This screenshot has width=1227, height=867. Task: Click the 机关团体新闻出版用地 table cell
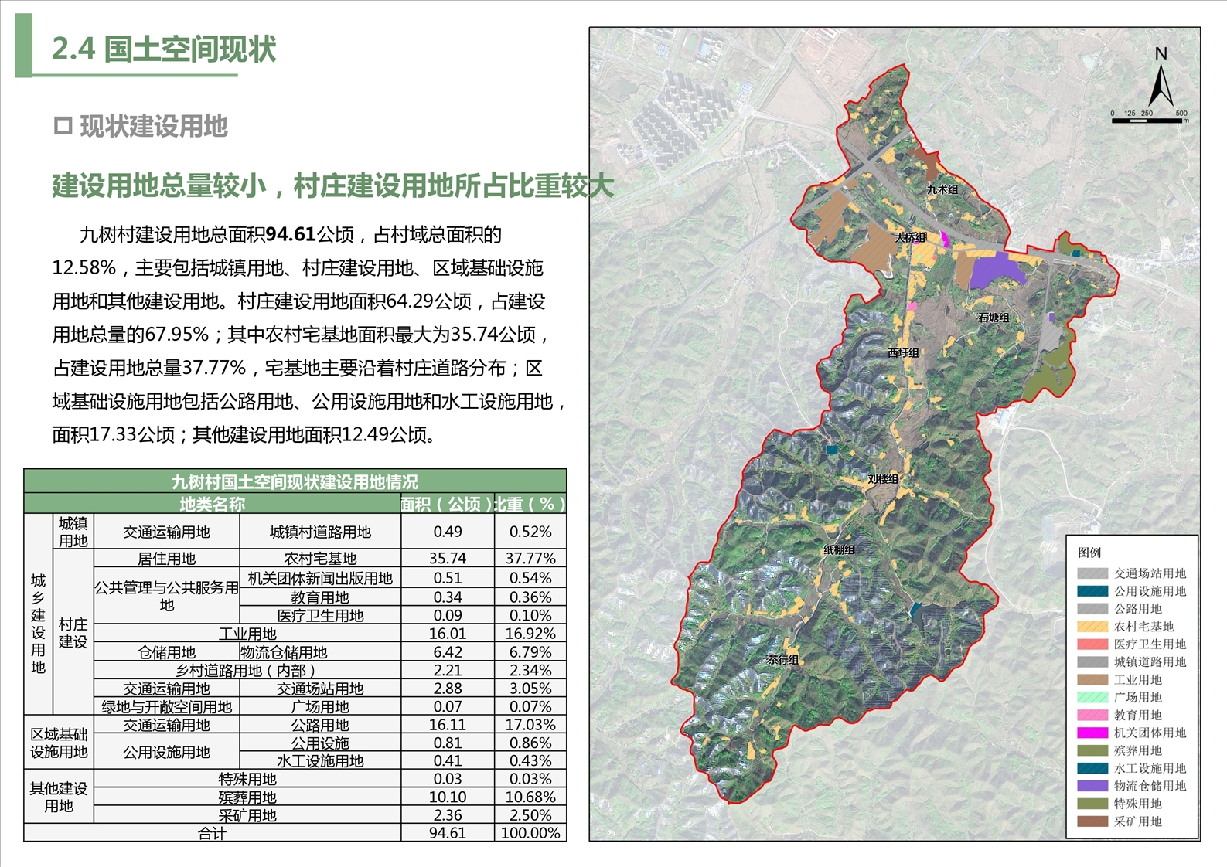point(320,578)
